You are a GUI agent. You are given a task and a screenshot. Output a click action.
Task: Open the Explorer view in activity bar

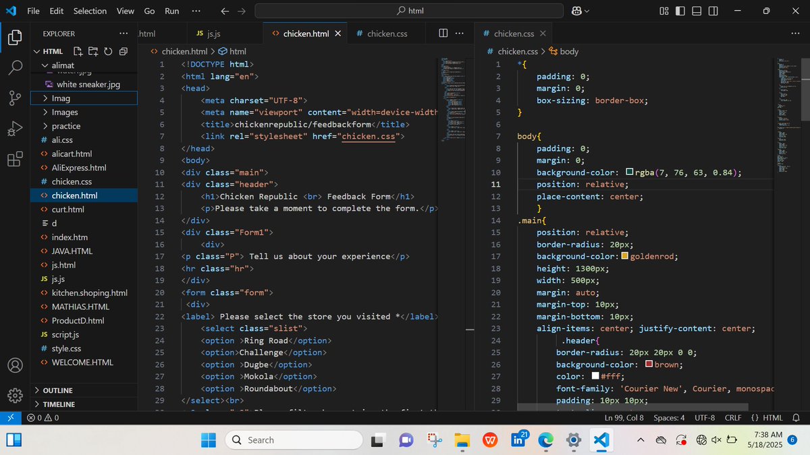(x=15, y=38)
